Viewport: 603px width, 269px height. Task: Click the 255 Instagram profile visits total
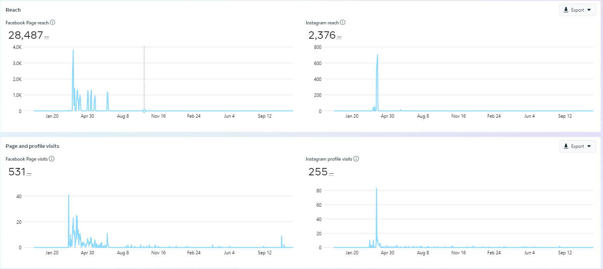click(318, 171)
